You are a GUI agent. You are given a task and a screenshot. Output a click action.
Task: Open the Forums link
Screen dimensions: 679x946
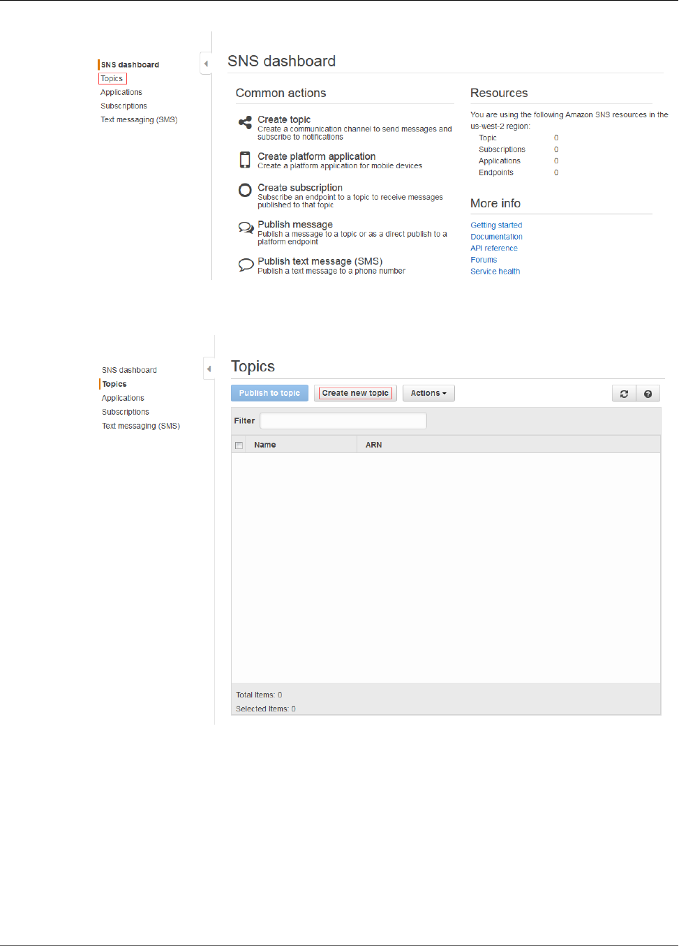[484, 260]
